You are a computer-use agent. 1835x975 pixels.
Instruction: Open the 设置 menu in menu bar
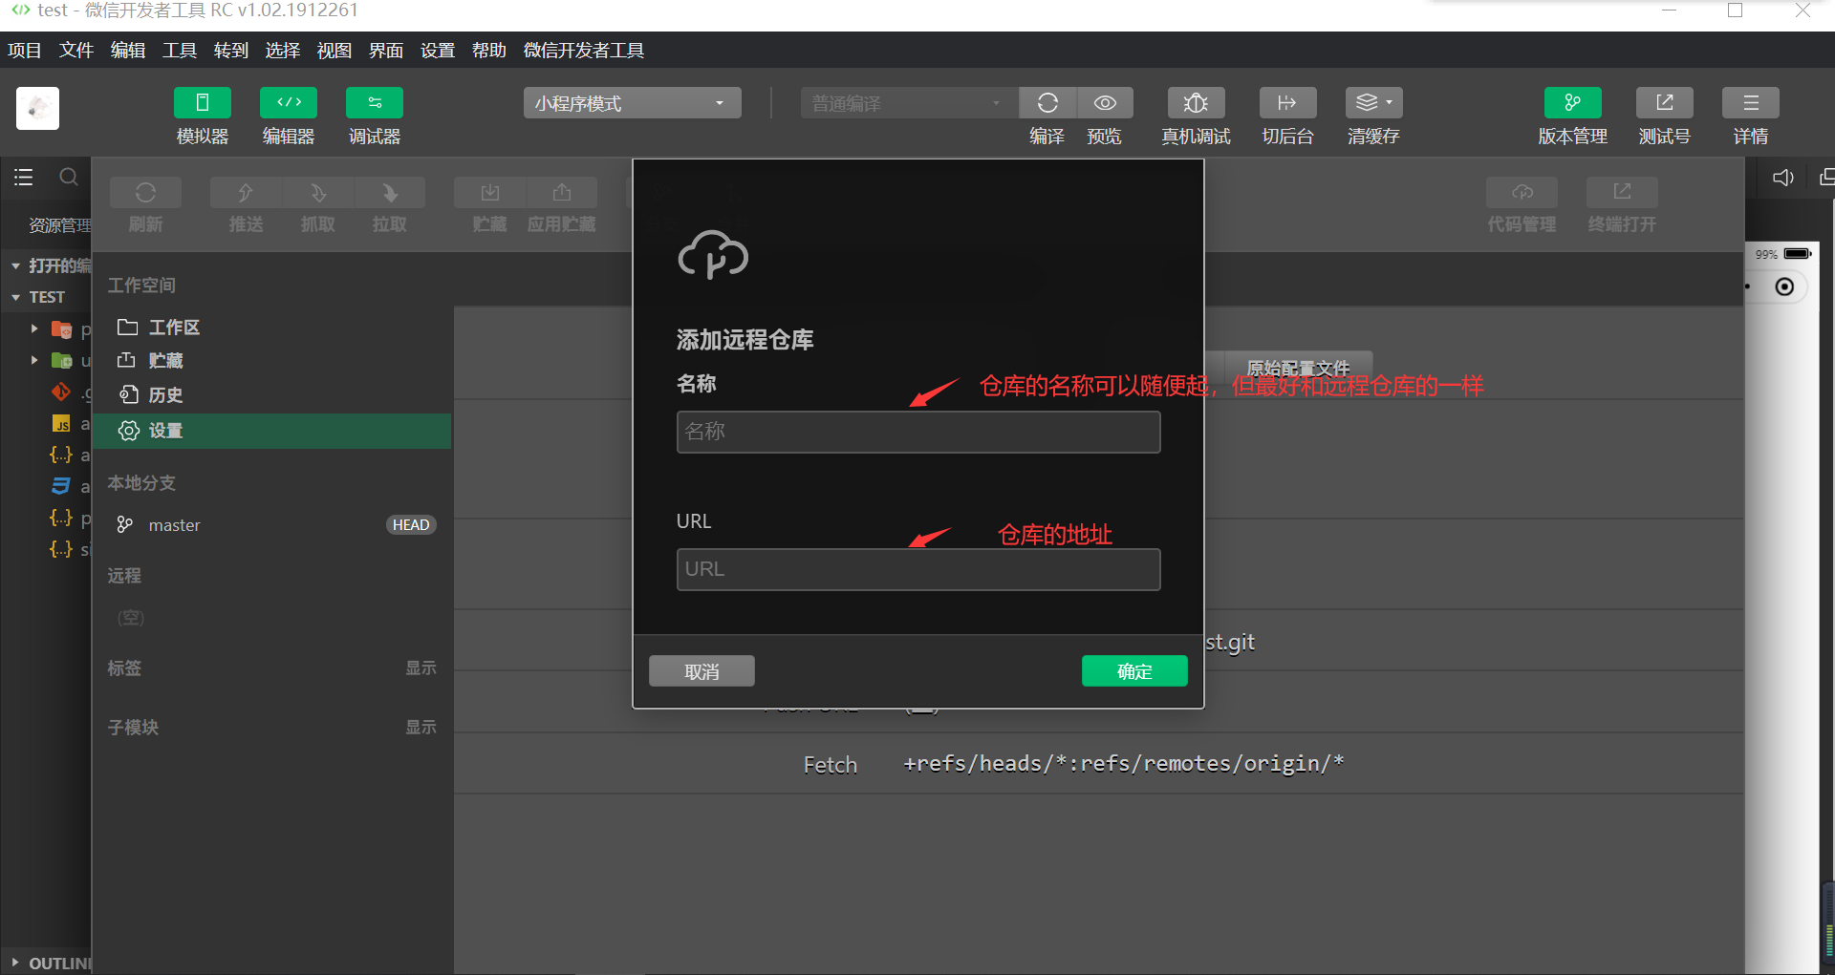(438, 51)
